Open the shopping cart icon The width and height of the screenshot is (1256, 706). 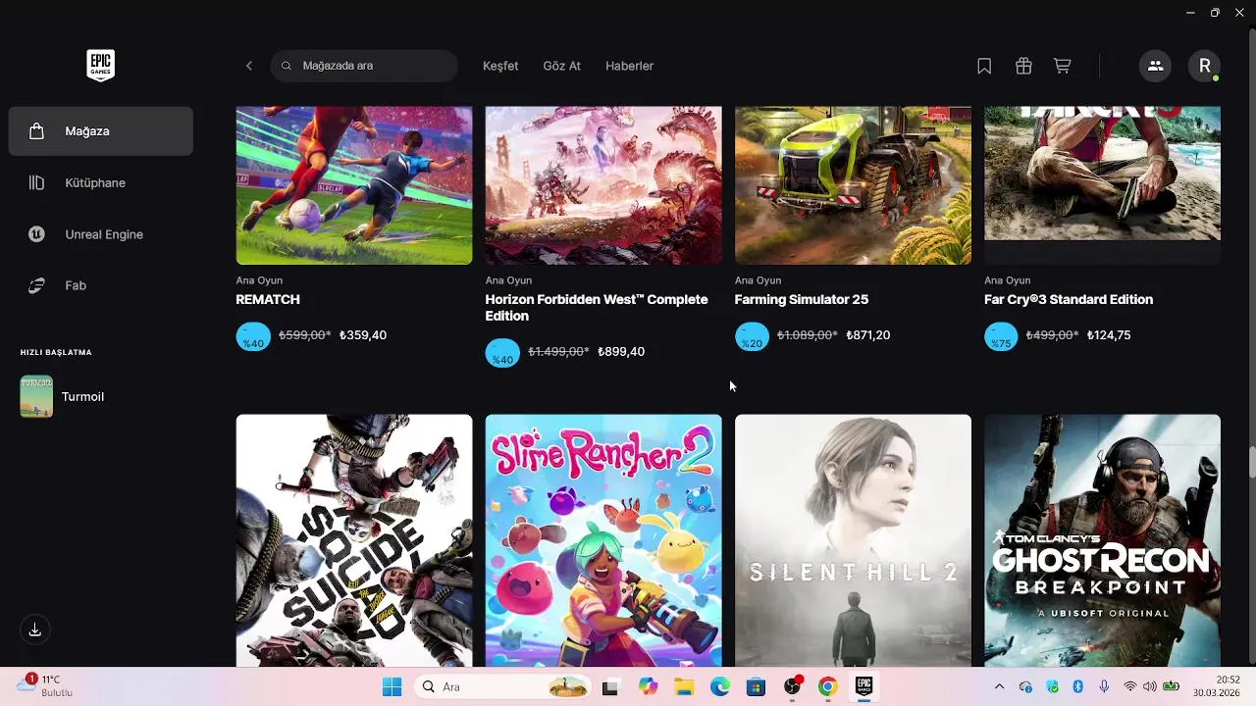[x=1063, y=66]
